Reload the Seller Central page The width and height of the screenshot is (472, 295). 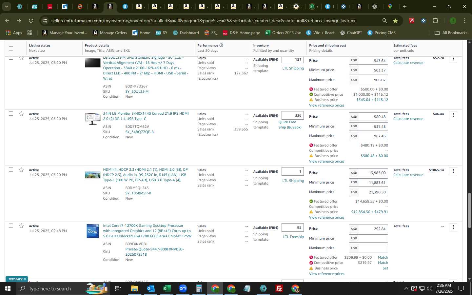31,21
